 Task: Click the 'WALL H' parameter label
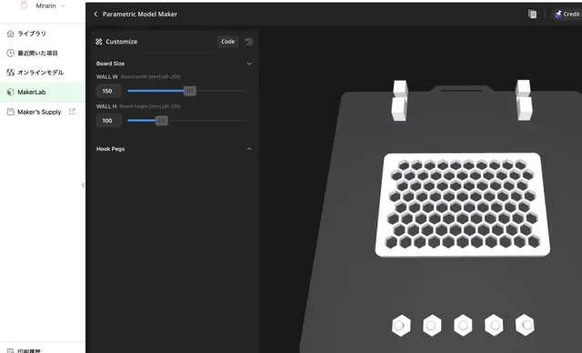(106, 106)
